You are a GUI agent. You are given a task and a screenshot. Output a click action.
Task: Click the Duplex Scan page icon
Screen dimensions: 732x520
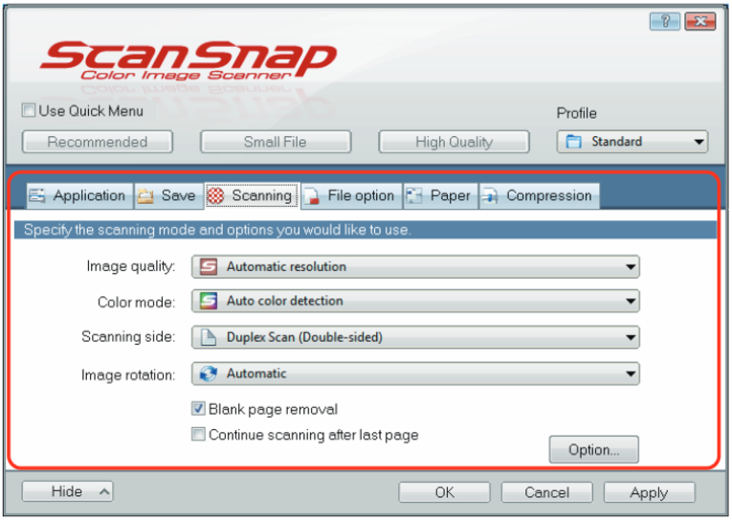point(209,337)
